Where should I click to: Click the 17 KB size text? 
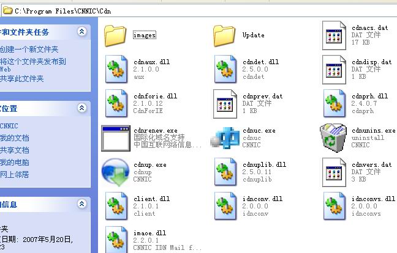coord(360,42)
